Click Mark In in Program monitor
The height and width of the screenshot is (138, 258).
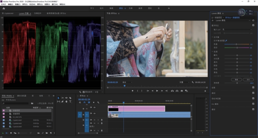pos(137,91)
